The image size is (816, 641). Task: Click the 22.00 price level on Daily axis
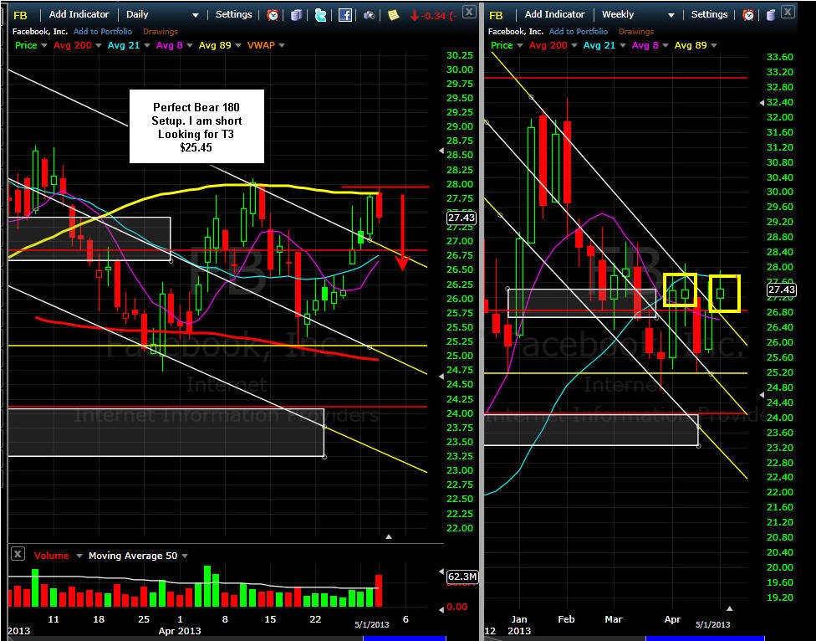(460, 527)
